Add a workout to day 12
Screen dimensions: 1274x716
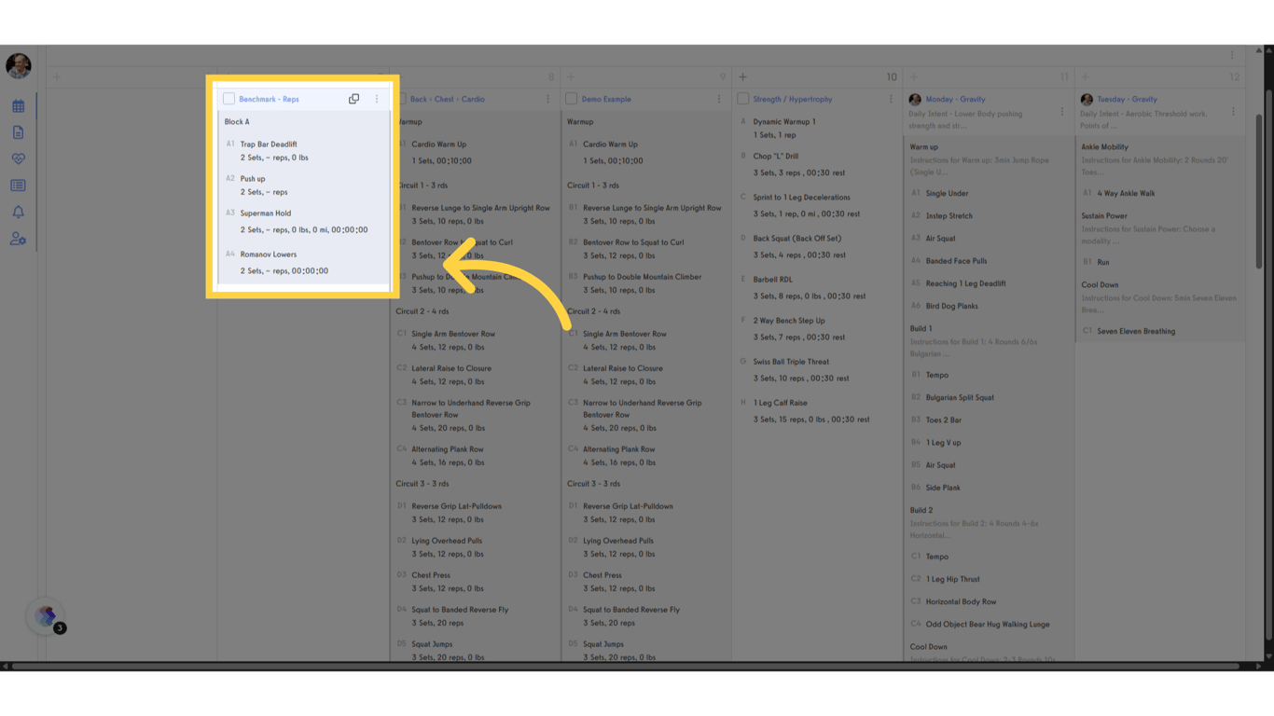coord(1085,77)
